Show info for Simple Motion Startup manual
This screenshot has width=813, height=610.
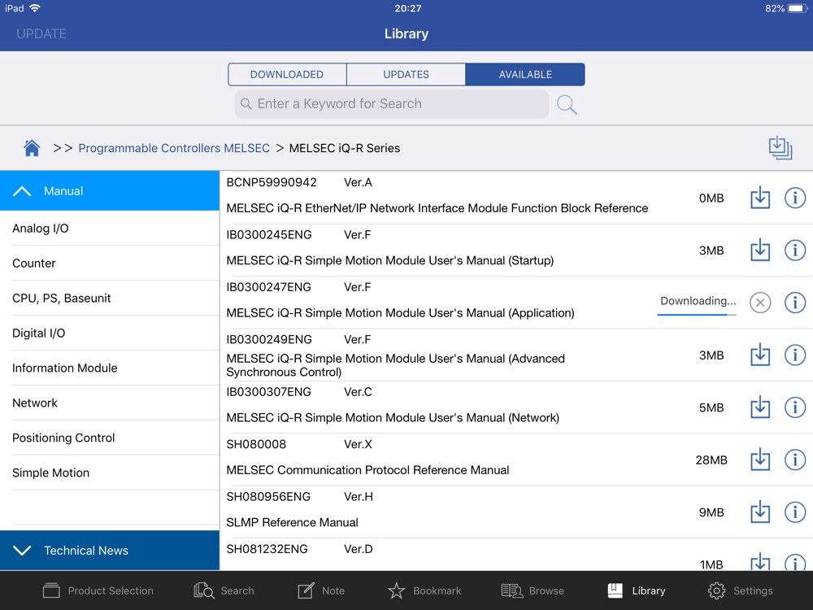coord(794,251)
